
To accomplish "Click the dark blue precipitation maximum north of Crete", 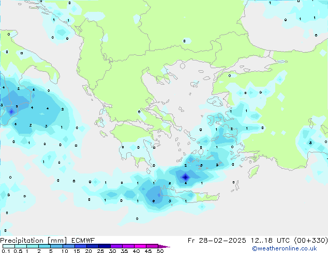I will click(x=186, y=177).
